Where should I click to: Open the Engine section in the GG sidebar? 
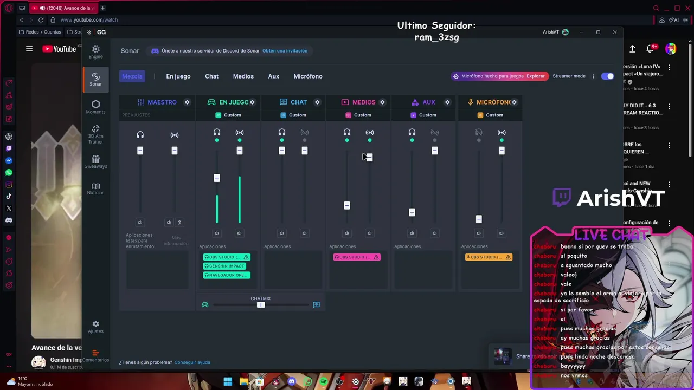pyautogui.click(x=95, y=52)
